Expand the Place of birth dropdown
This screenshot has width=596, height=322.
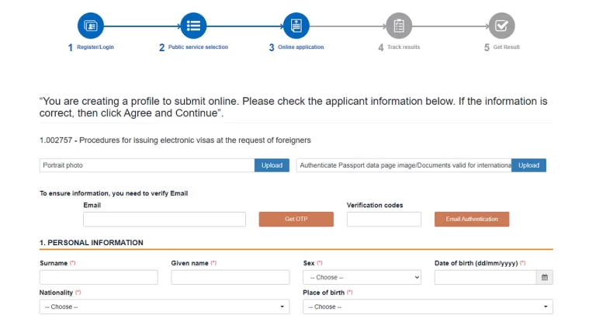coord(428,306)
